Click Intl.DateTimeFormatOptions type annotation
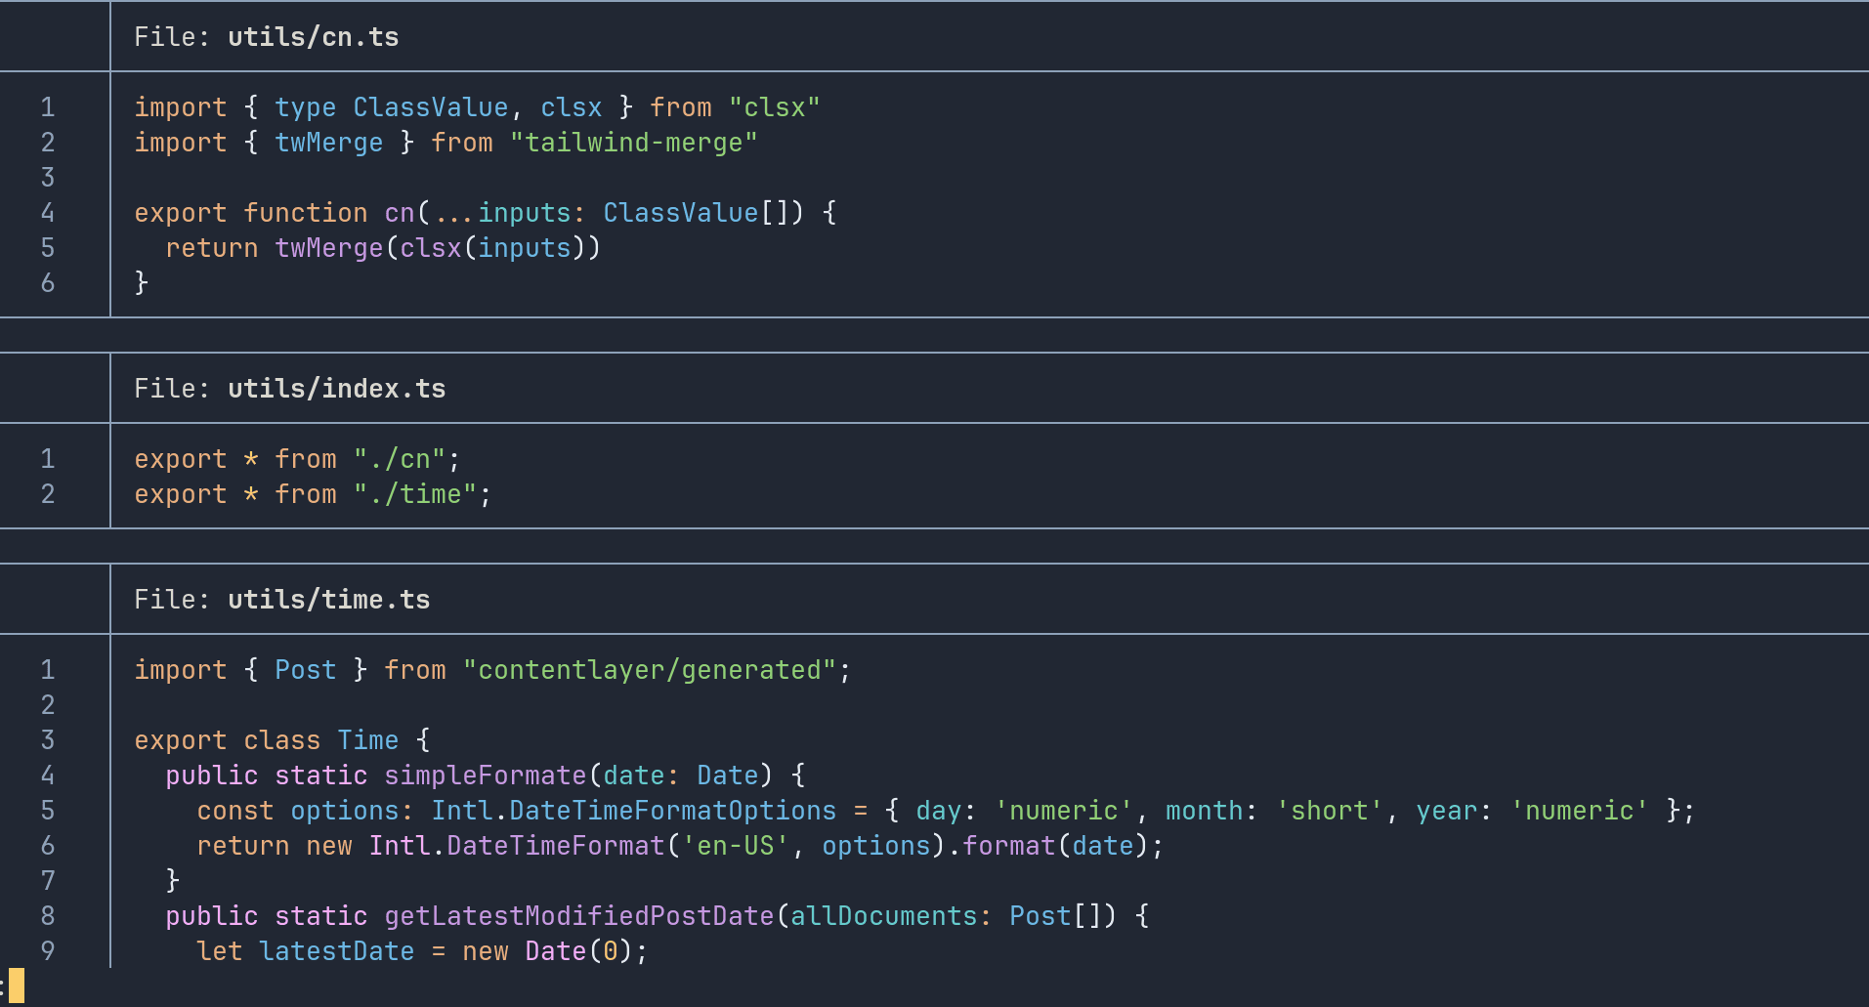Viewport: 1869px width, 1007px height. click(633, 811)
